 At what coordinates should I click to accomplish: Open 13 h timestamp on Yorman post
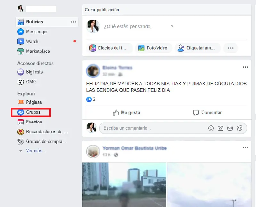pos(107,155)
